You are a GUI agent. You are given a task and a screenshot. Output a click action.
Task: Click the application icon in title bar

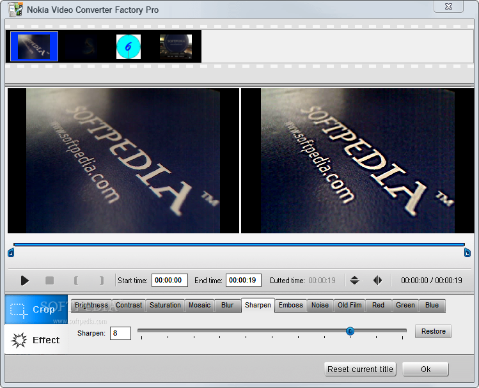pos(15,9)
